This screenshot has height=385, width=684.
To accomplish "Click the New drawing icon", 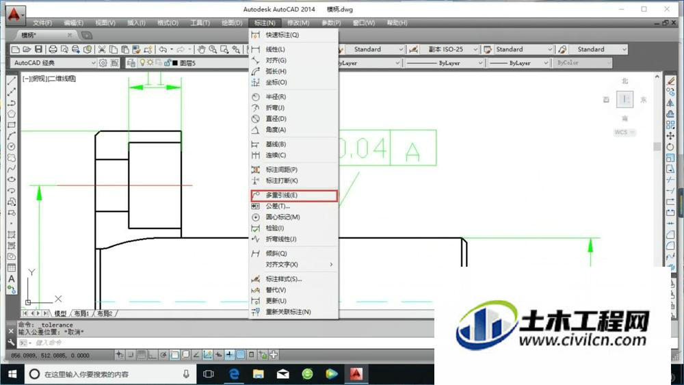I will click(15, 49).
